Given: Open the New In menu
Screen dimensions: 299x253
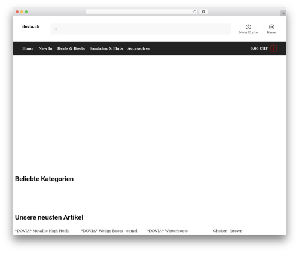Looking at the screenshot, I should 45,48.
